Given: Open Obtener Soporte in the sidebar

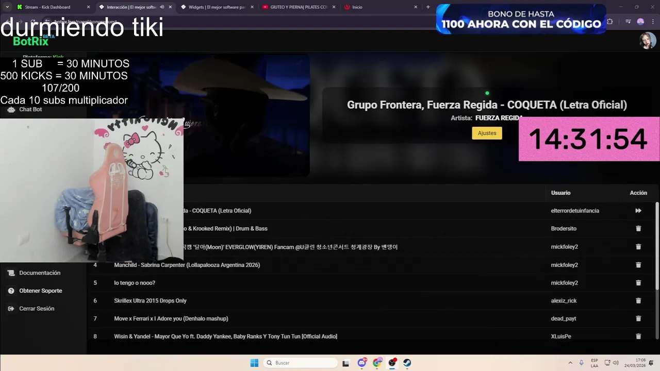Looking at the screenshot, I should point(40,291).
